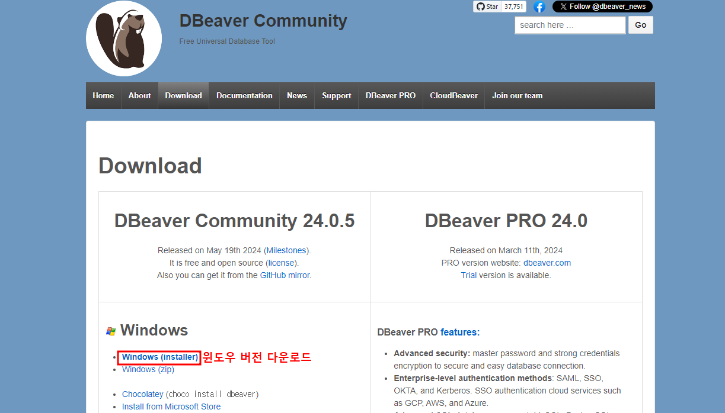The image size is (725, 413).
Task: Click the DBeaver PRO 24.0 heading
Action: click(506, 221)
